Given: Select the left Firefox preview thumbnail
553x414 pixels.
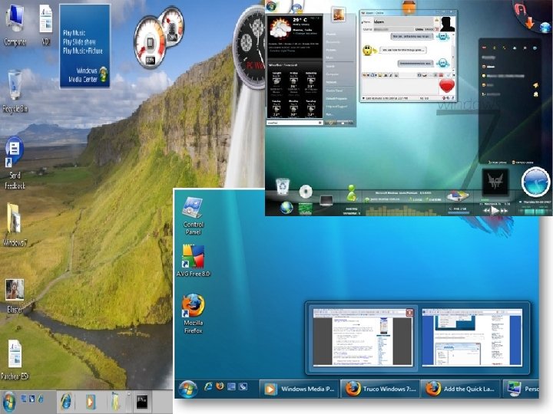Looking at the screenshot, I should 363,337.
